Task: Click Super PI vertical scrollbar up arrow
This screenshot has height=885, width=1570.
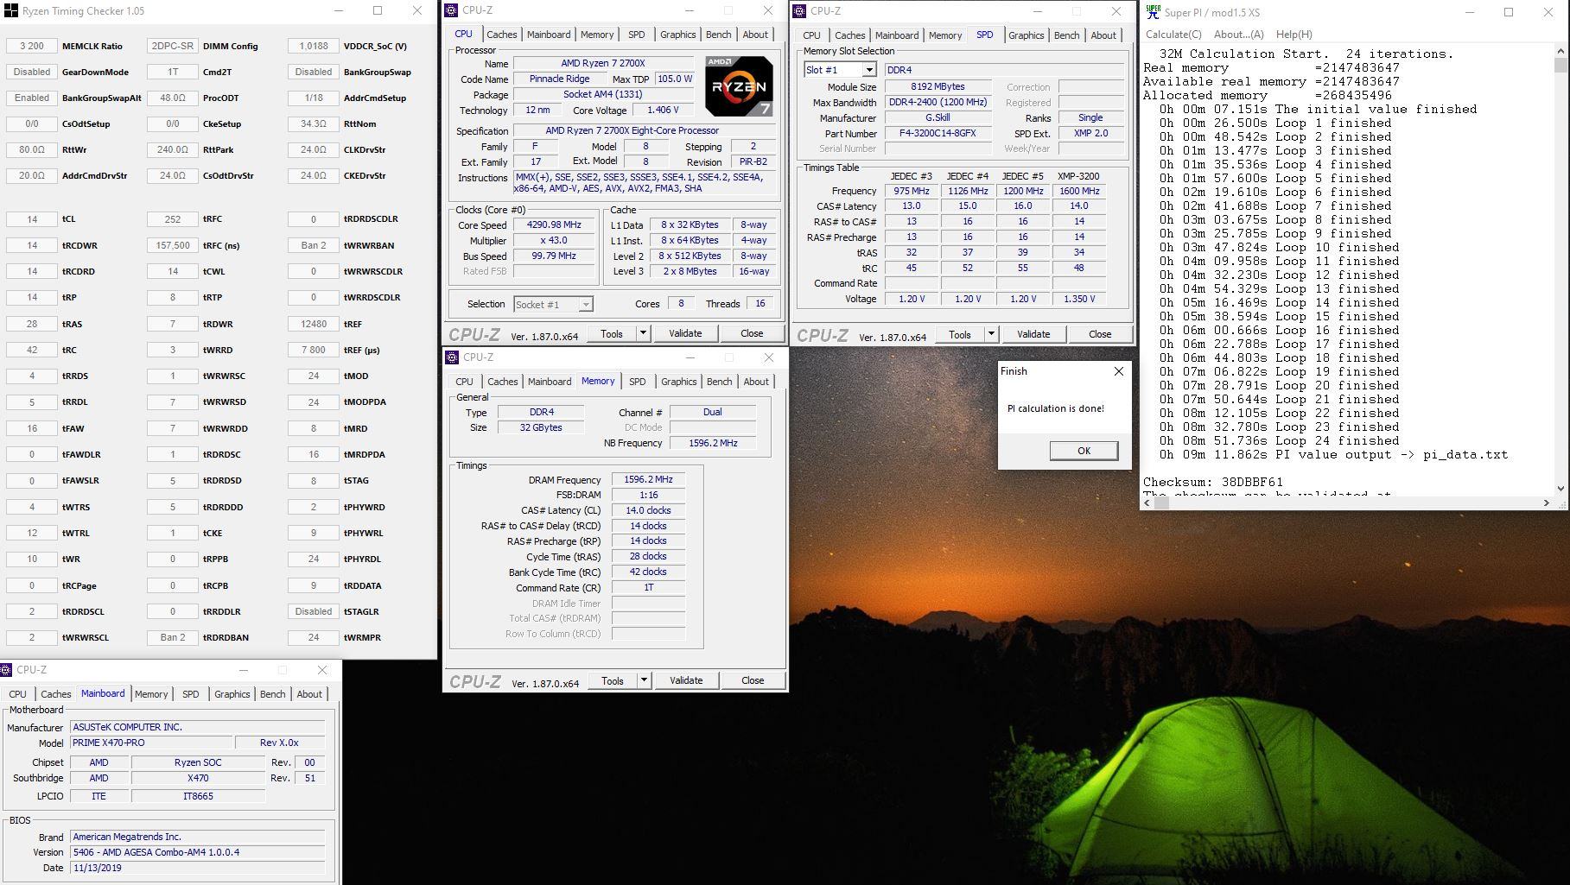Action: [x=1560, y=52]
